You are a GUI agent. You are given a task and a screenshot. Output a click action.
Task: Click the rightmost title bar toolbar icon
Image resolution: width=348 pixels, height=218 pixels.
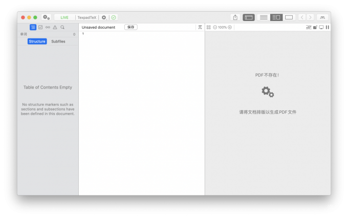tap(322, 17)
